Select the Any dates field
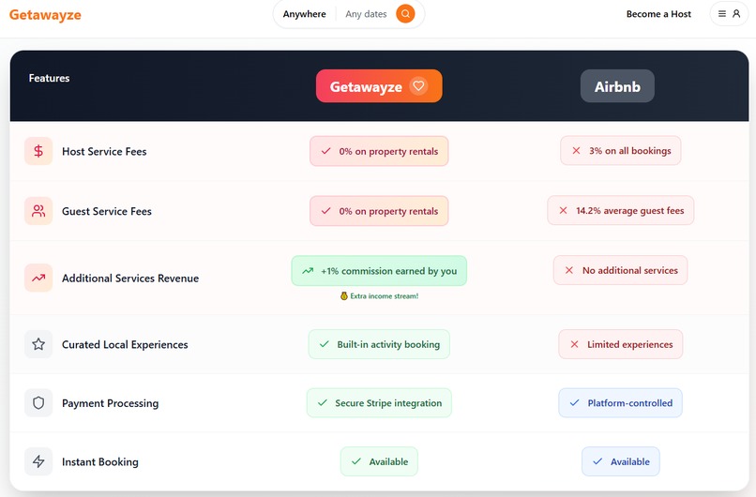The height and width of the screenshot is (497, 756). 366,14
